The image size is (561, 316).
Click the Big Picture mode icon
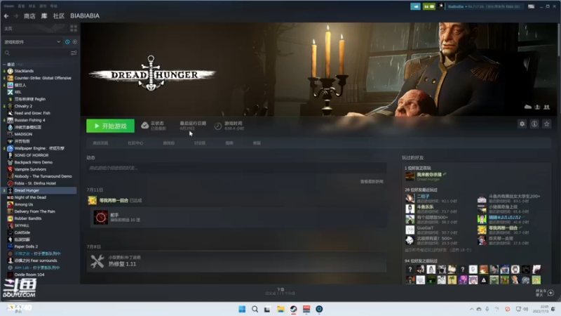point(531,6)
